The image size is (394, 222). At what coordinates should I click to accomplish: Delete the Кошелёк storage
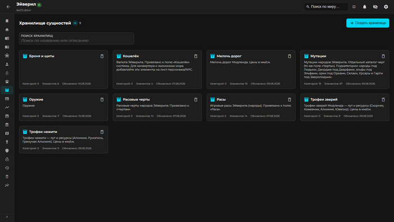196,56
